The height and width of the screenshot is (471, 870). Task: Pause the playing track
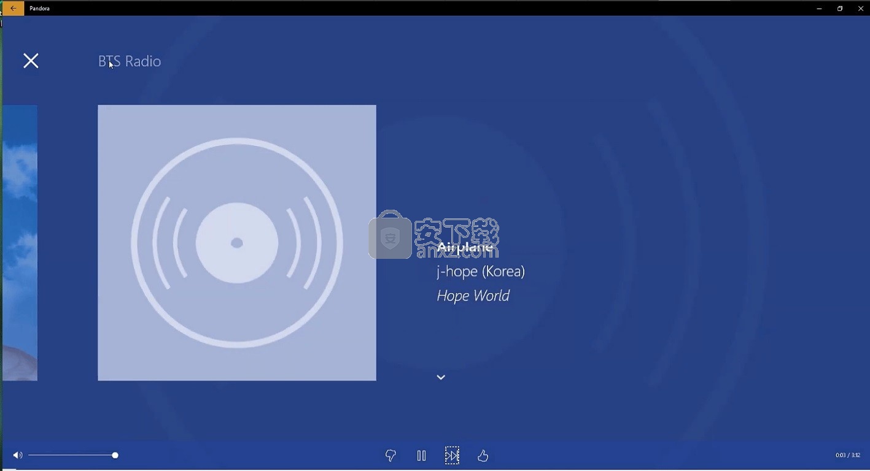(421, 456)
